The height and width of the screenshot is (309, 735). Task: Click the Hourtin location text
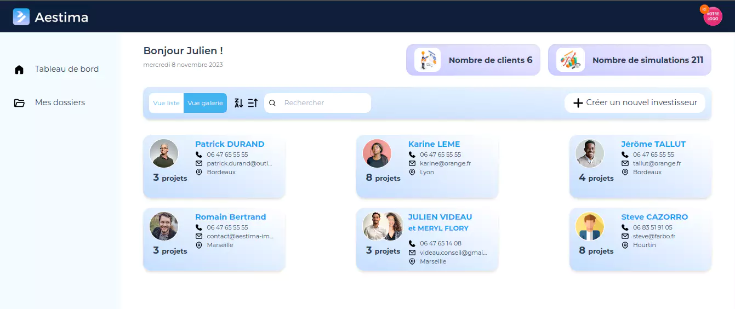[x=645, y=245]
